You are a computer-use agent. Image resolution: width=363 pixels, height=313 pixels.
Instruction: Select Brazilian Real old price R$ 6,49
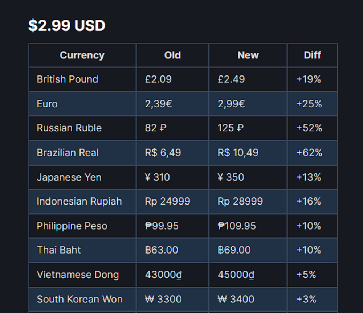click(x=163, y=153)
